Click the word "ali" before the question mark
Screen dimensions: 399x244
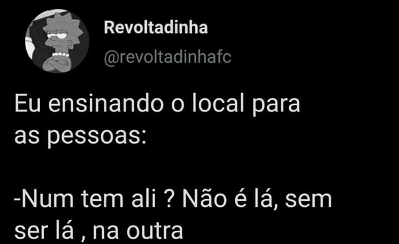tap(144, 199)
